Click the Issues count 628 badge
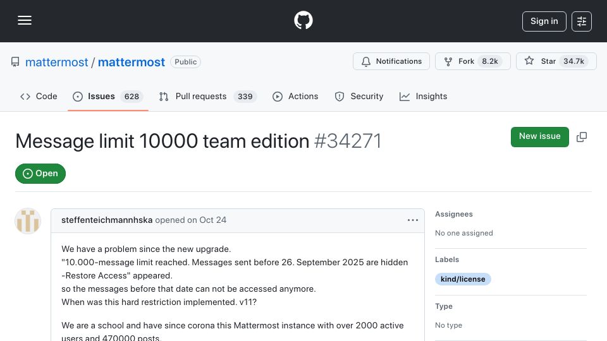 coord(132,97)
